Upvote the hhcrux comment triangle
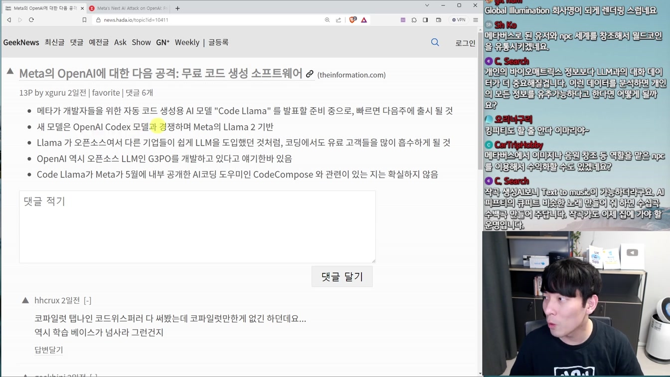Image resolution: width=670 pixels, height=377 pixels. click(25, 300)
